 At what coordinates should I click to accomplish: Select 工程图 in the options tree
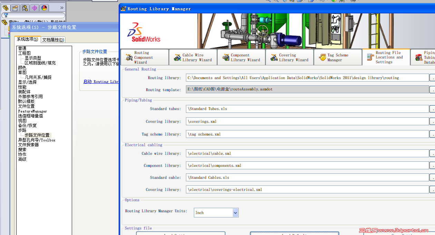(x=24, y=53)
